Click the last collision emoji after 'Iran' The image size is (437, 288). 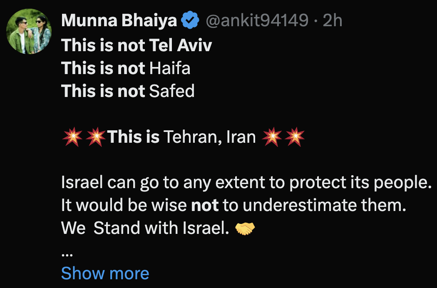click(295, 137)
